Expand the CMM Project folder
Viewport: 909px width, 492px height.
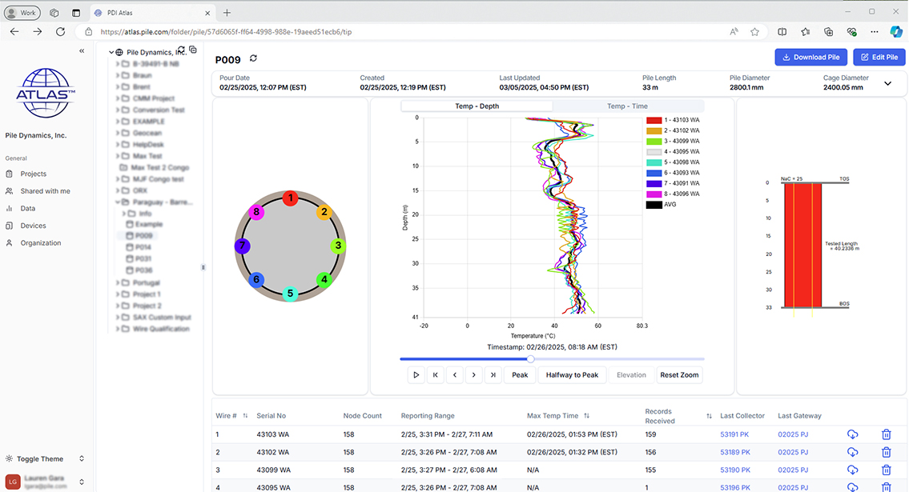(118, 98)
